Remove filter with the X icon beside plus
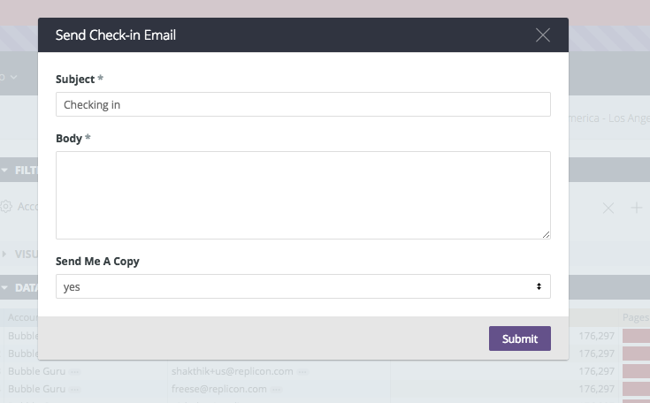The height and width of the screenshot is (403, 650). click(x=608, y=208)
